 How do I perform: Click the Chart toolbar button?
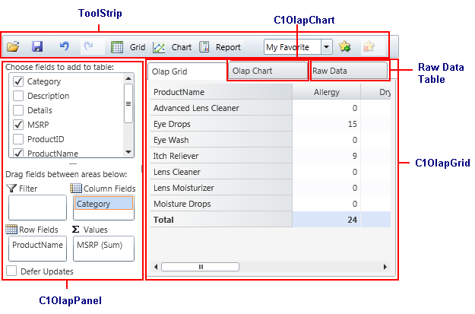tap(173, 47)
